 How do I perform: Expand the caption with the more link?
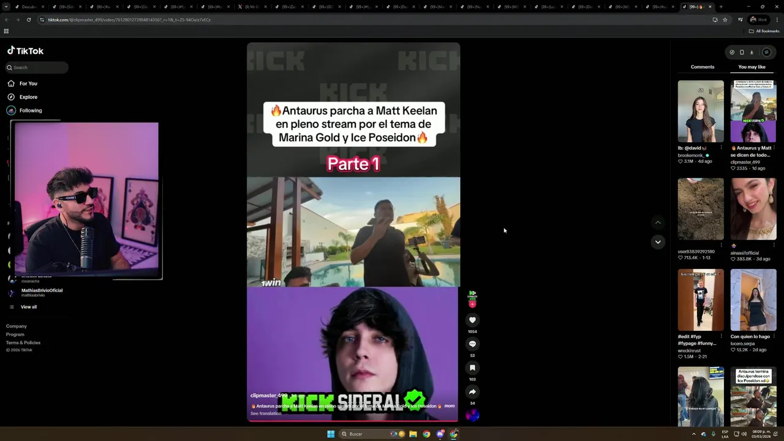click(x=450, y=405)
